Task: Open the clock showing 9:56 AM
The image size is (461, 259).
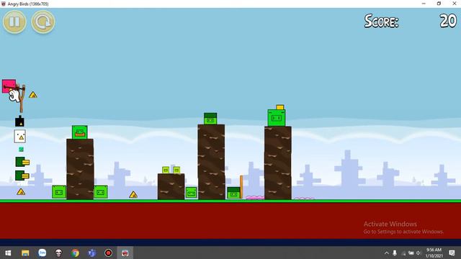Action: point(434,253)
